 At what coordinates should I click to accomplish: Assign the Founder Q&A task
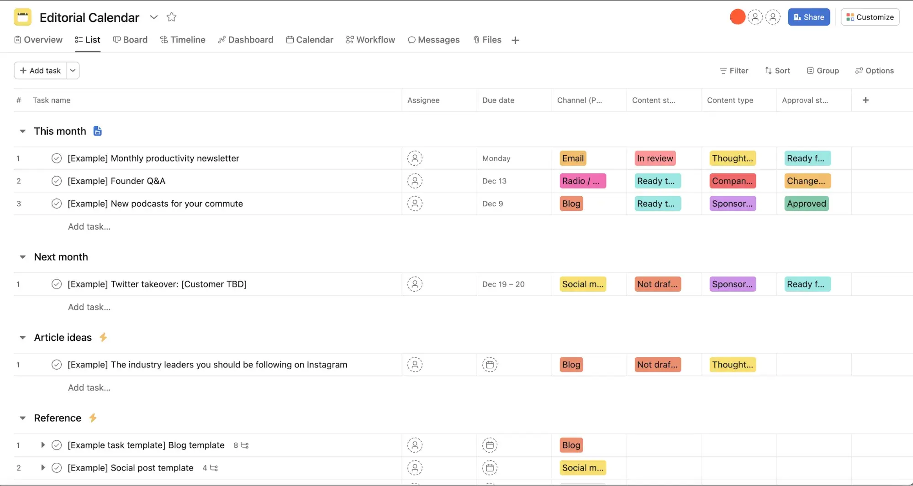pyautogui.click(x=415, y=181)
